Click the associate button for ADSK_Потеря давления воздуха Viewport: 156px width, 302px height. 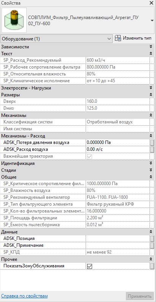tap(152, 142)
